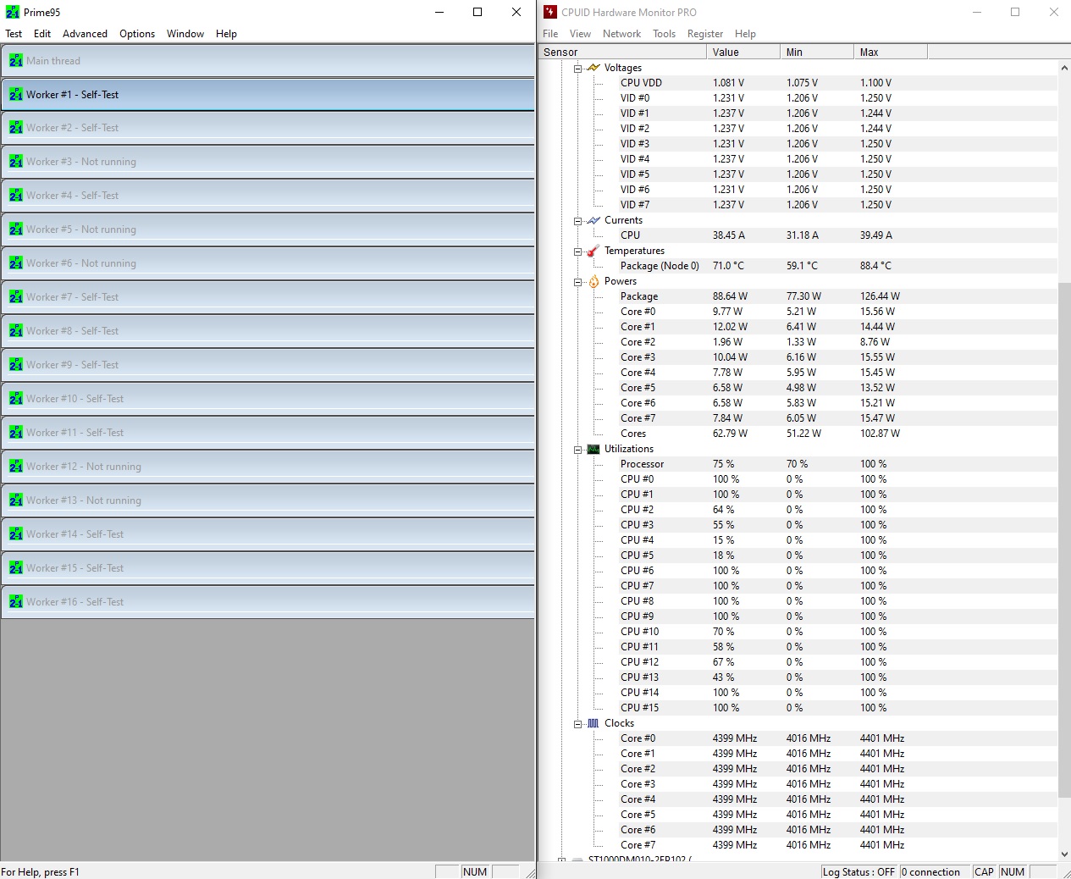Image resolution: width=1071 pixels, height=879 pixels.
Task: Click the Worker #3 Not running icon
Action: (x=16, y=161)
